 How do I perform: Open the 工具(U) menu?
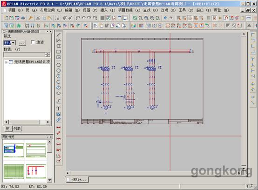(x=186, y=10)
